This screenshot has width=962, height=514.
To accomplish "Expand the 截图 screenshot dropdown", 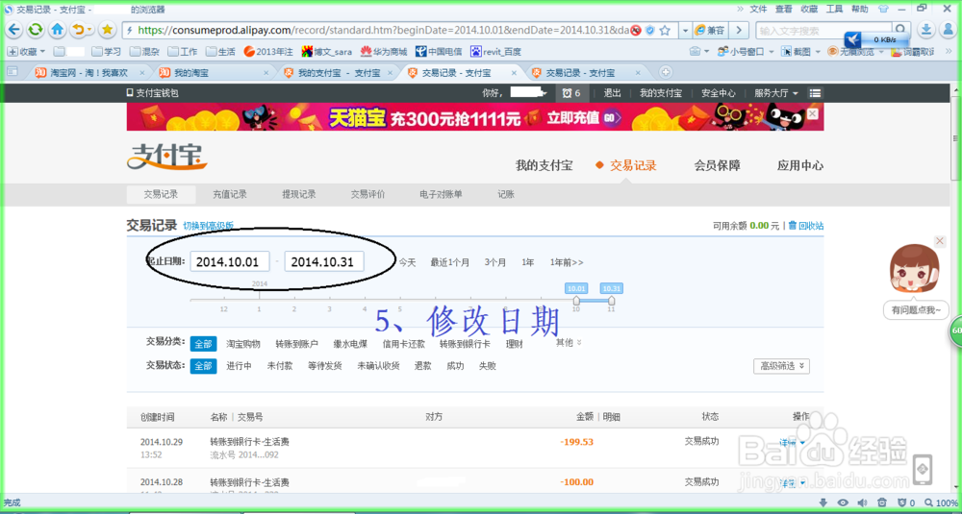I will [x=816, y=52].
